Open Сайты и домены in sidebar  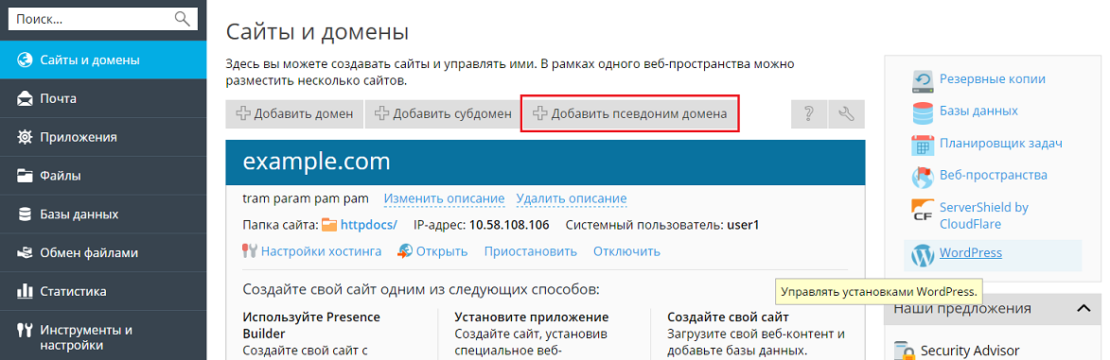click(103, 60)
